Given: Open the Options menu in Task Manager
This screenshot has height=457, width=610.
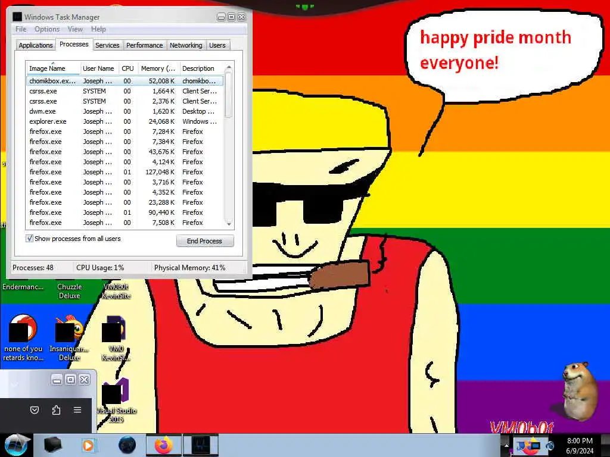Looking at the screenshot, I should click(47, 29).
